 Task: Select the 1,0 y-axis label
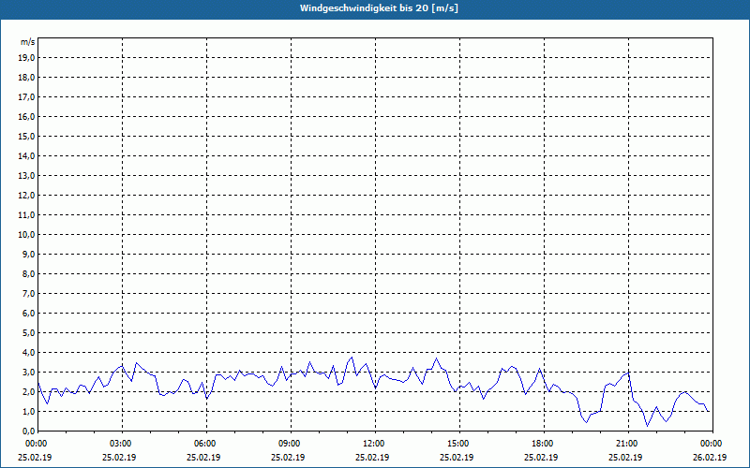tap(28, 411)
